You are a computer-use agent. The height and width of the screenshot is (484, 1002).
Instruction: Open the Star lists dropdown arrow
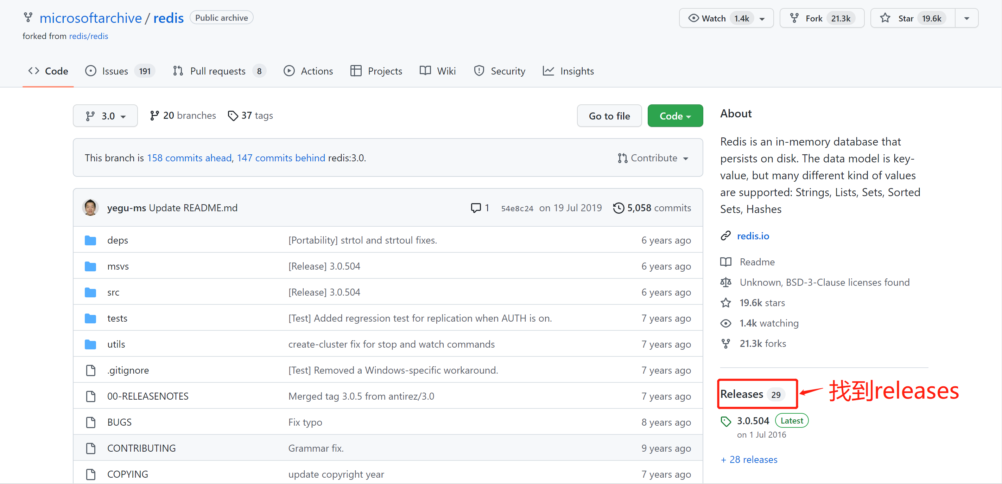point(966,18)
